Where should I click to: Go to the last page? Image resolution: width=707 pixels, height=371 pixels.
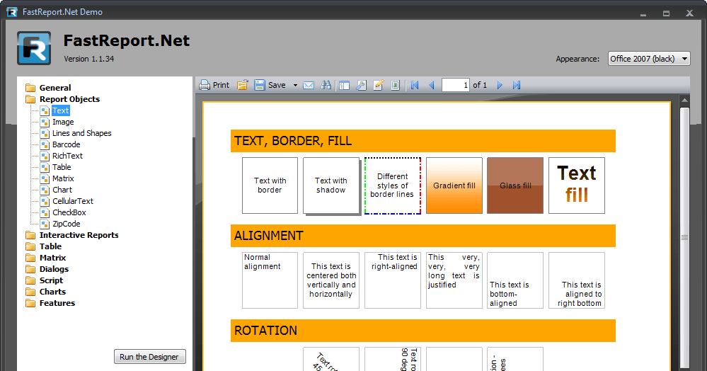tap(517, 85)
